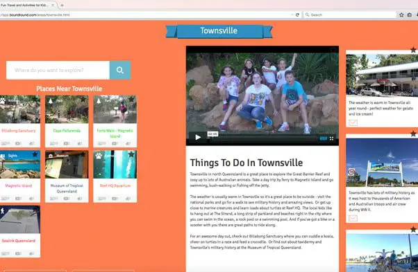The width and height of the screenshot is (418, 272).
Task: Click the tree icon on Forts Walk card
Action: [99, 100]
